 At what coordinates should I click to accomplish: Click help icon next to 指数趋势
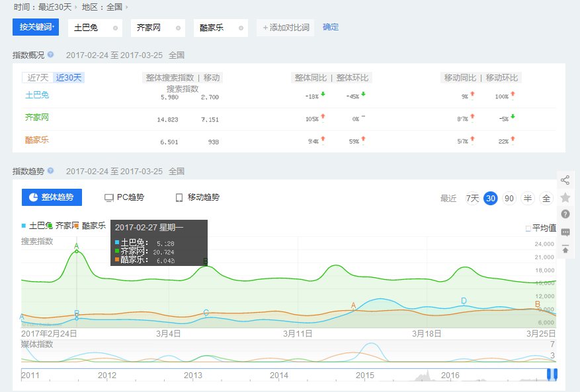(x=51, y=171)
